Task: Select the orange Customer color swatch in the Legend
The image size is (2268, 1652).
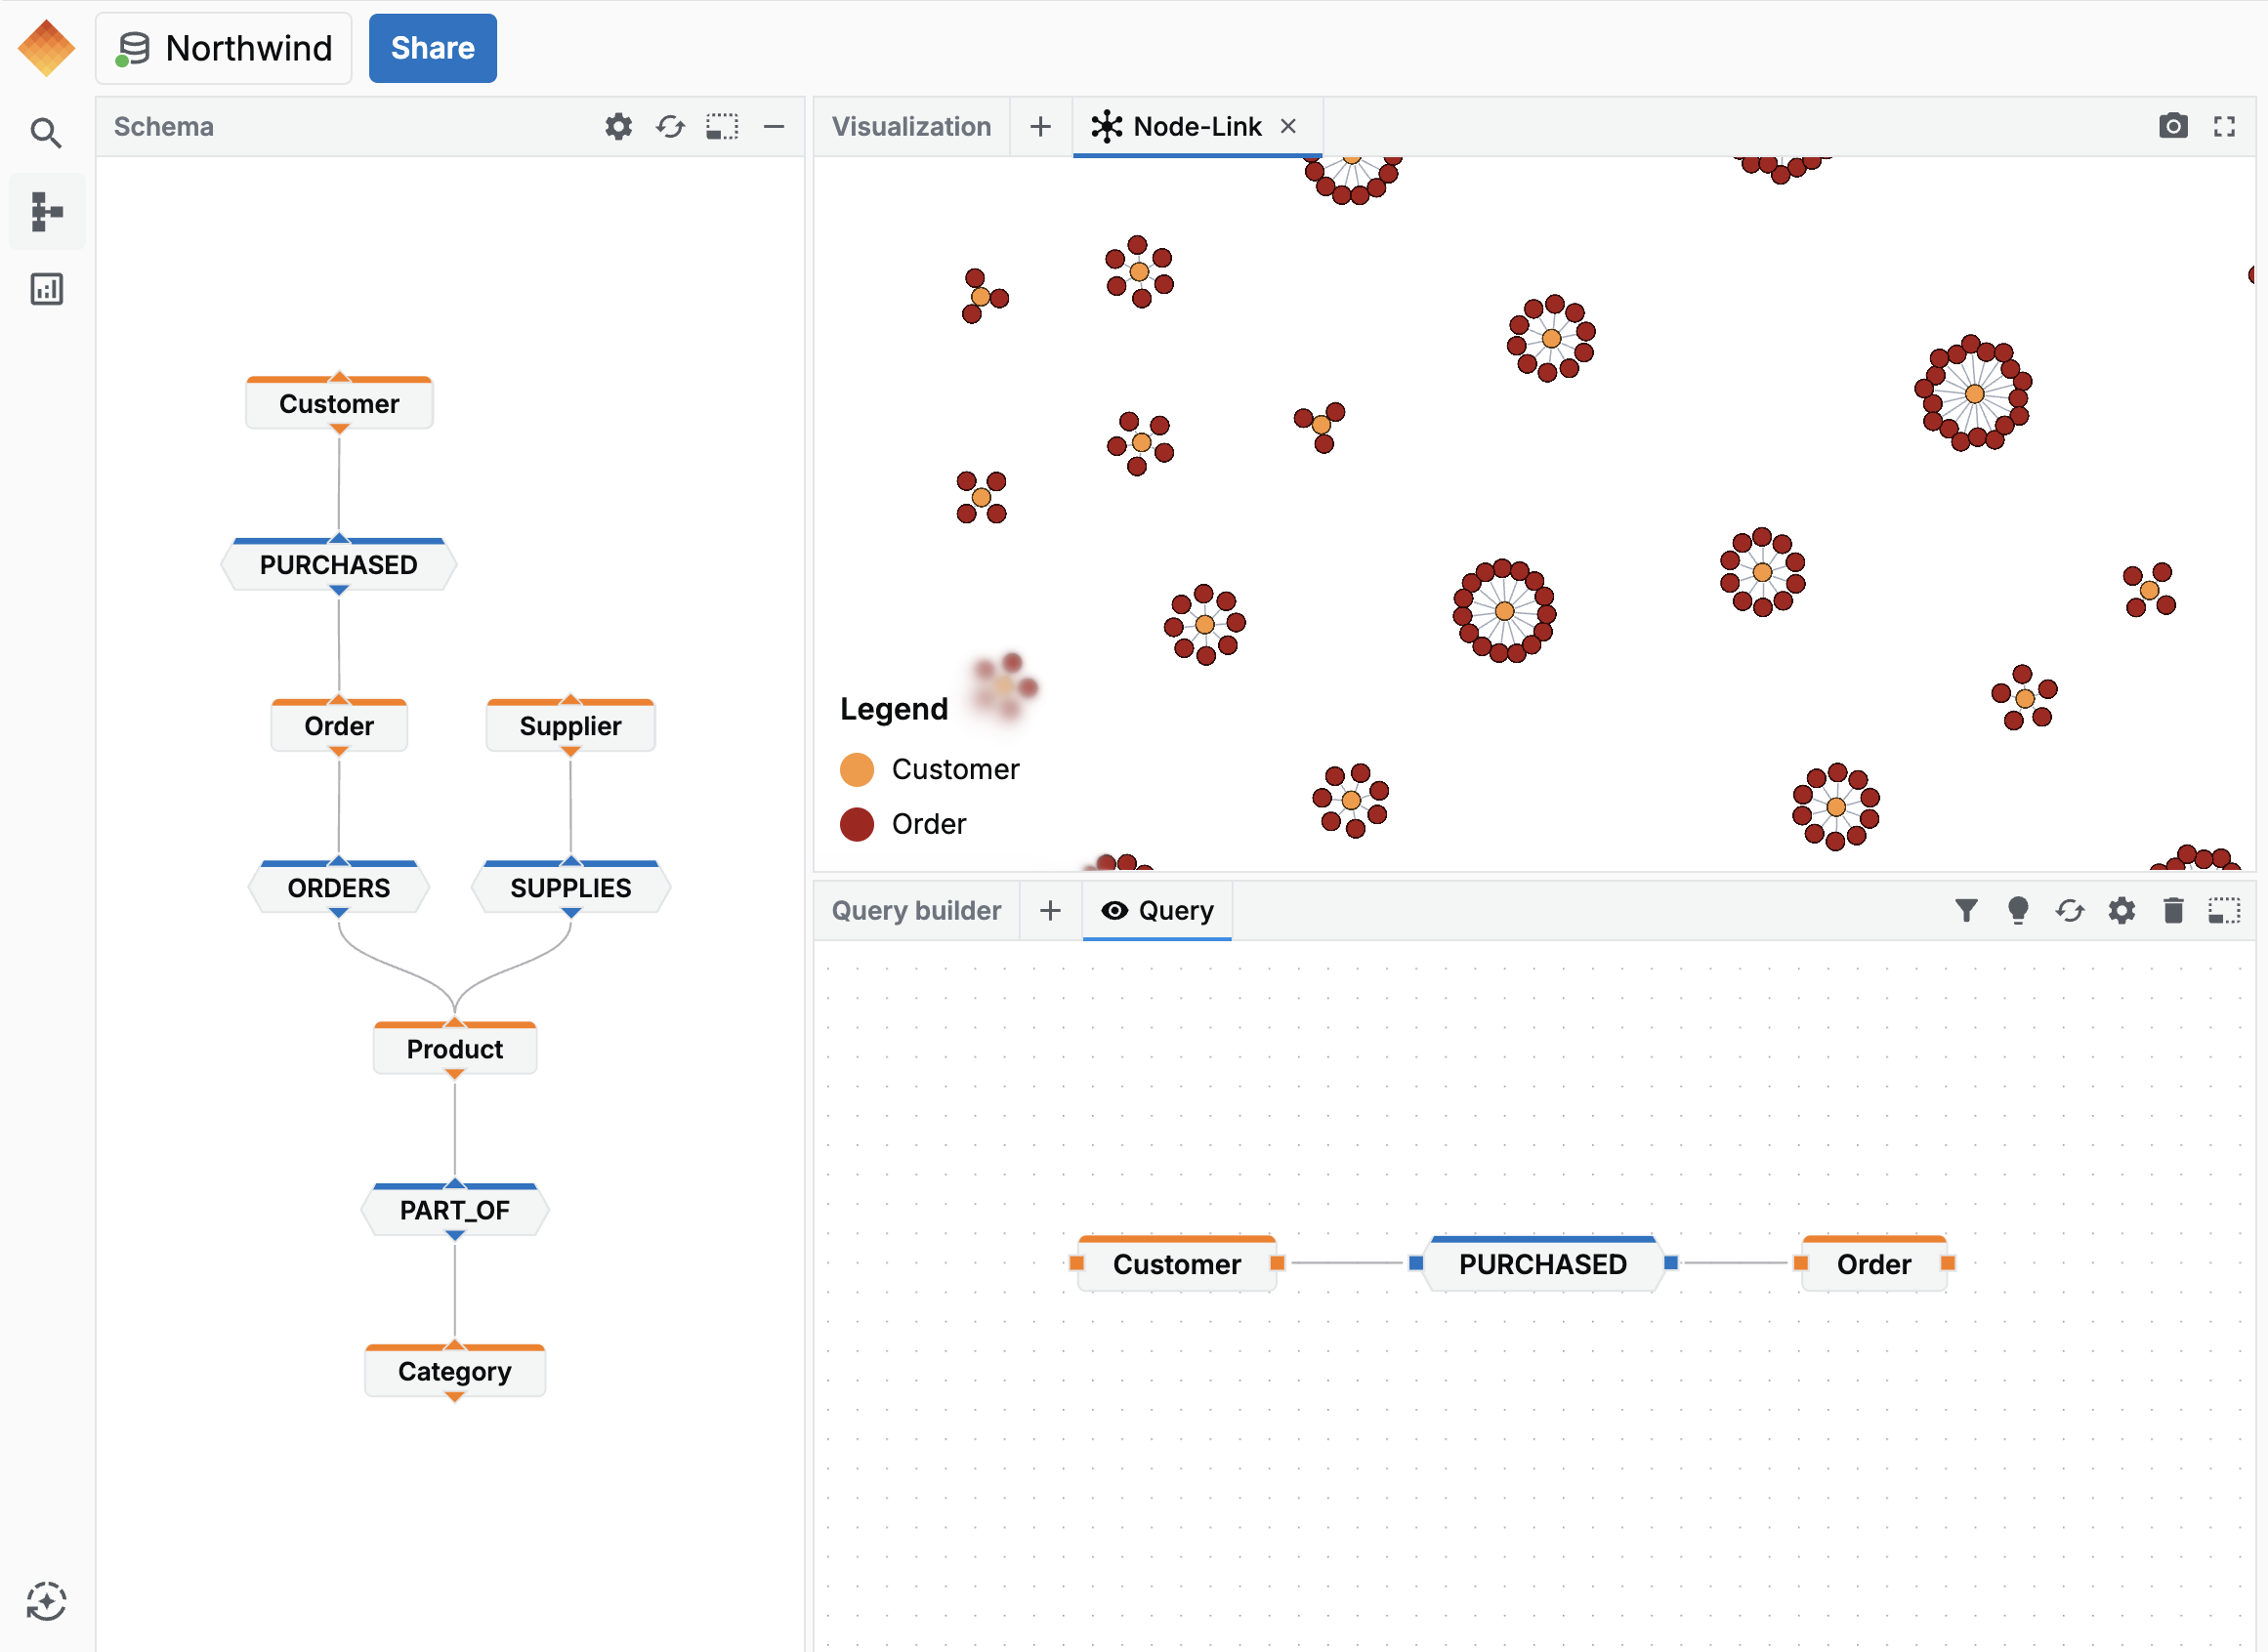Action: click(x=858, y=769)
